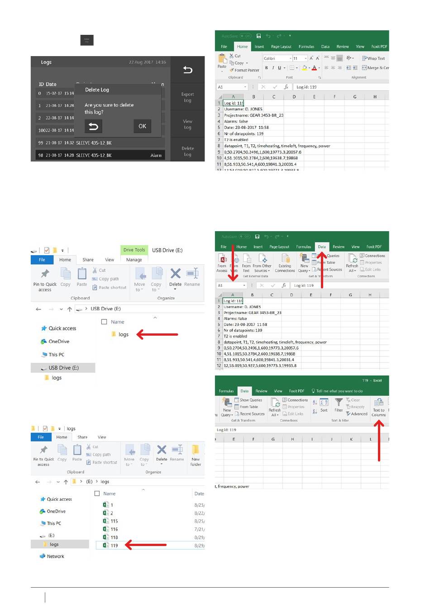Image resolution: width=430 pixels, height=608 pixels.
Task: Toggle AutoSave switch in From Access Excel window
Action: 244,236
